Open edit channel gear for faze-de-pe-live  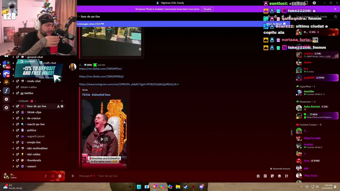tap(62, 106)
